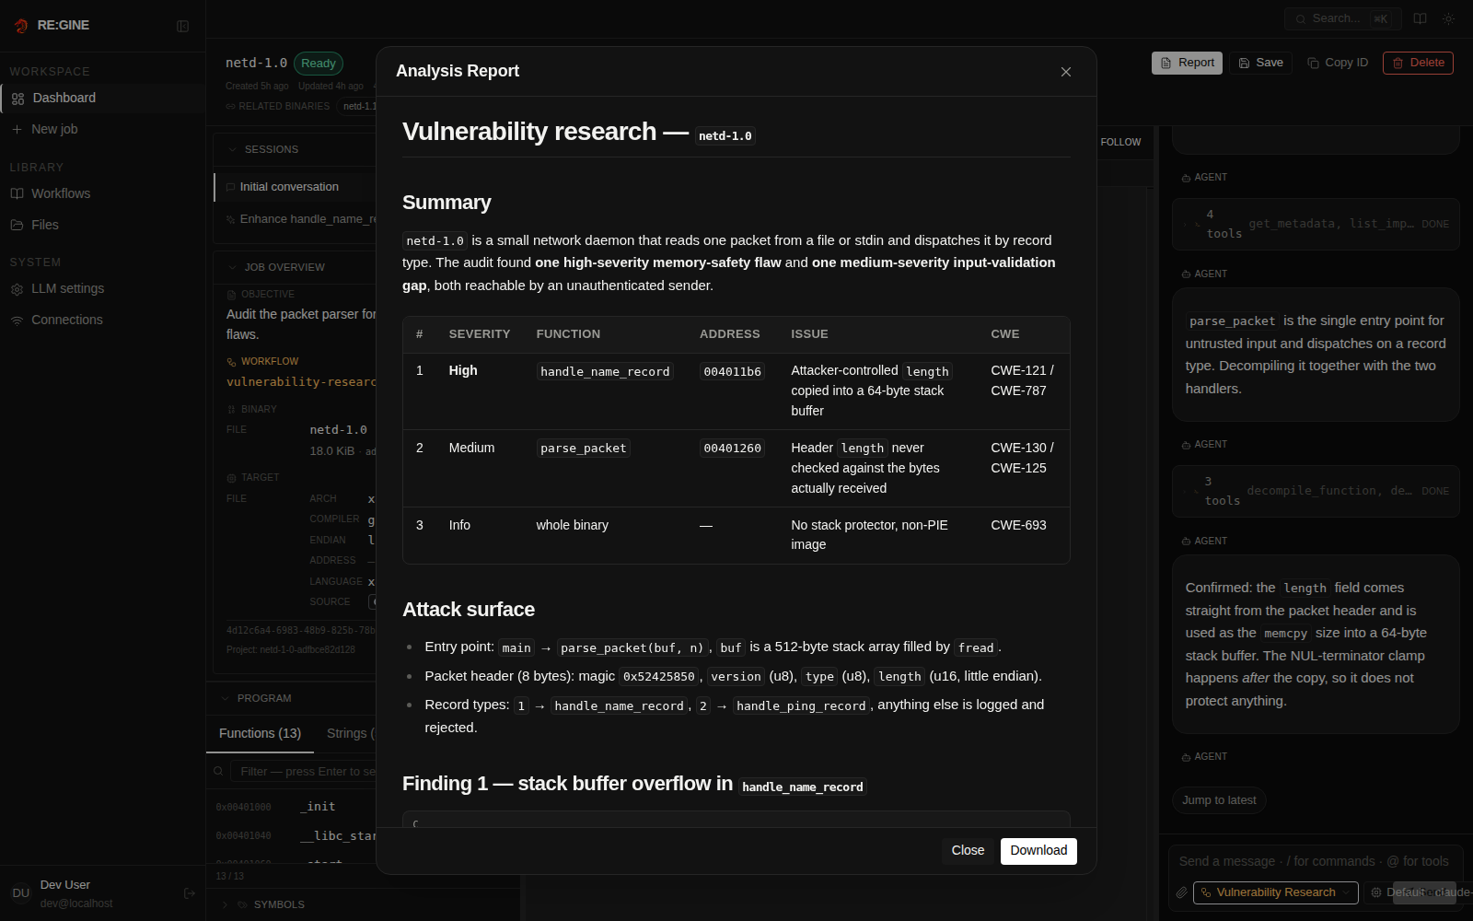1473x921 pixels.
Task: Attach a file with the paperclip icon
Action: coord(1181,892)
